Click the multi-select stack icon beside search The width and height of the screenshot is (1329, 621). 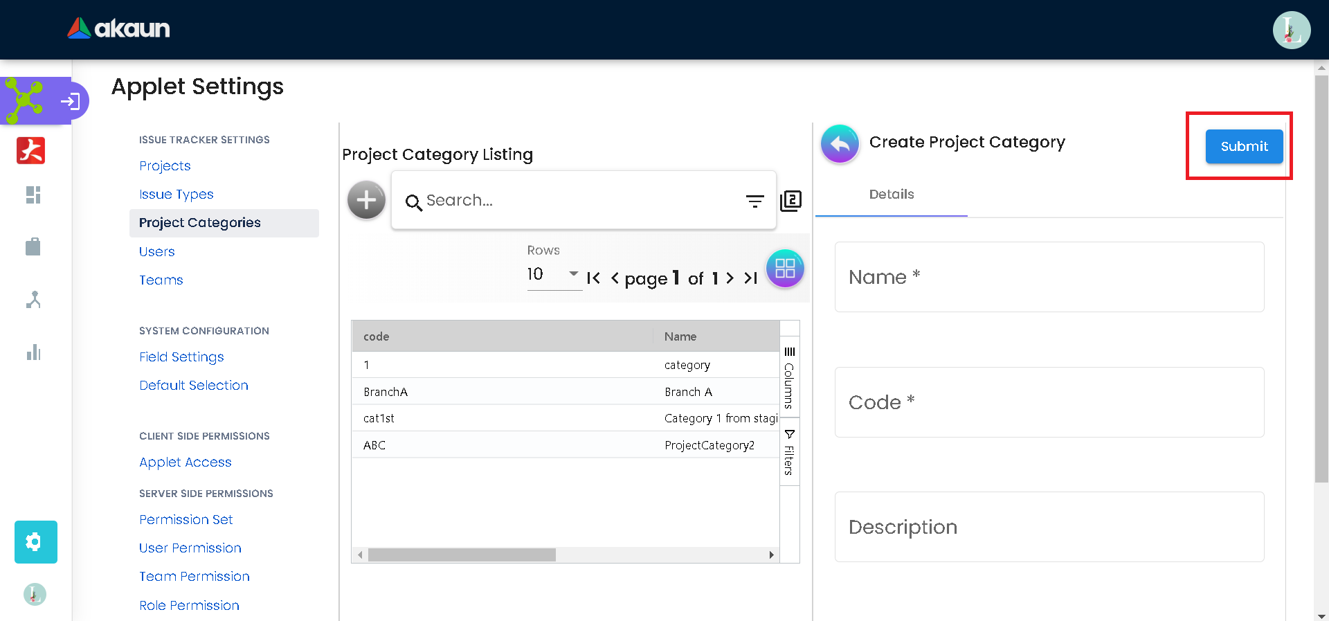(790, 201)
